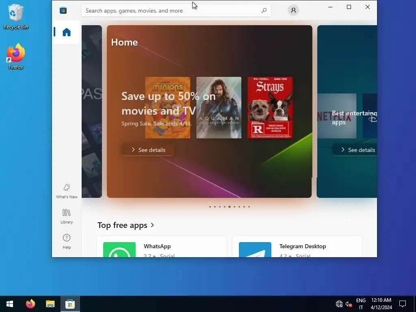This screenshot has width=416, height=312.
Task: Select the first carousel page dot
Action: click(210, 207)
